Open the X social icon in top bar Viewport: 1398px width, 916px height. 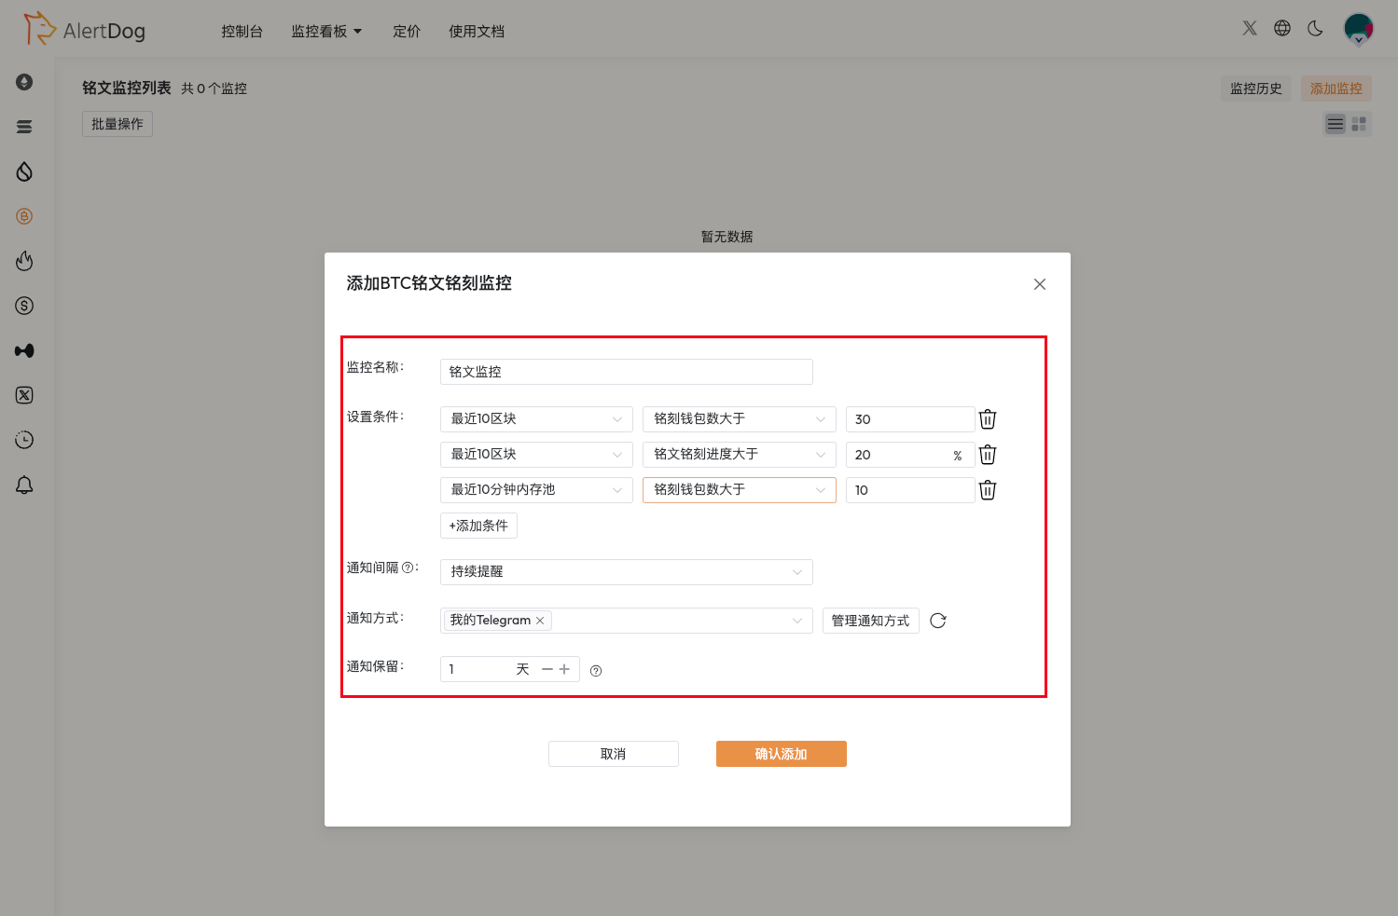click(x=1249, y=28)
